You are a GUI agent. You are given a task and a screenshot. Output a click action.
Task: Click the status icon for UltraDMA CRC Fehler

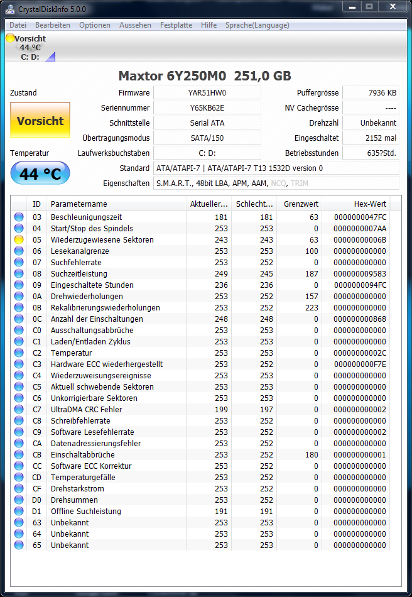pyautogui.click(x=19, y=409)
